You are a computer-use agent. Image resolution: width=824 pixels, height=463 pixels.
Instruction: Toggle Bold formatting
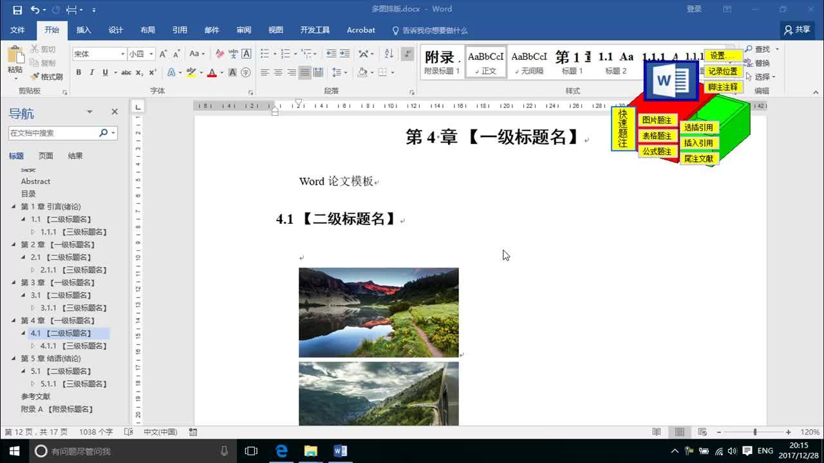click(x=79, y=73)
